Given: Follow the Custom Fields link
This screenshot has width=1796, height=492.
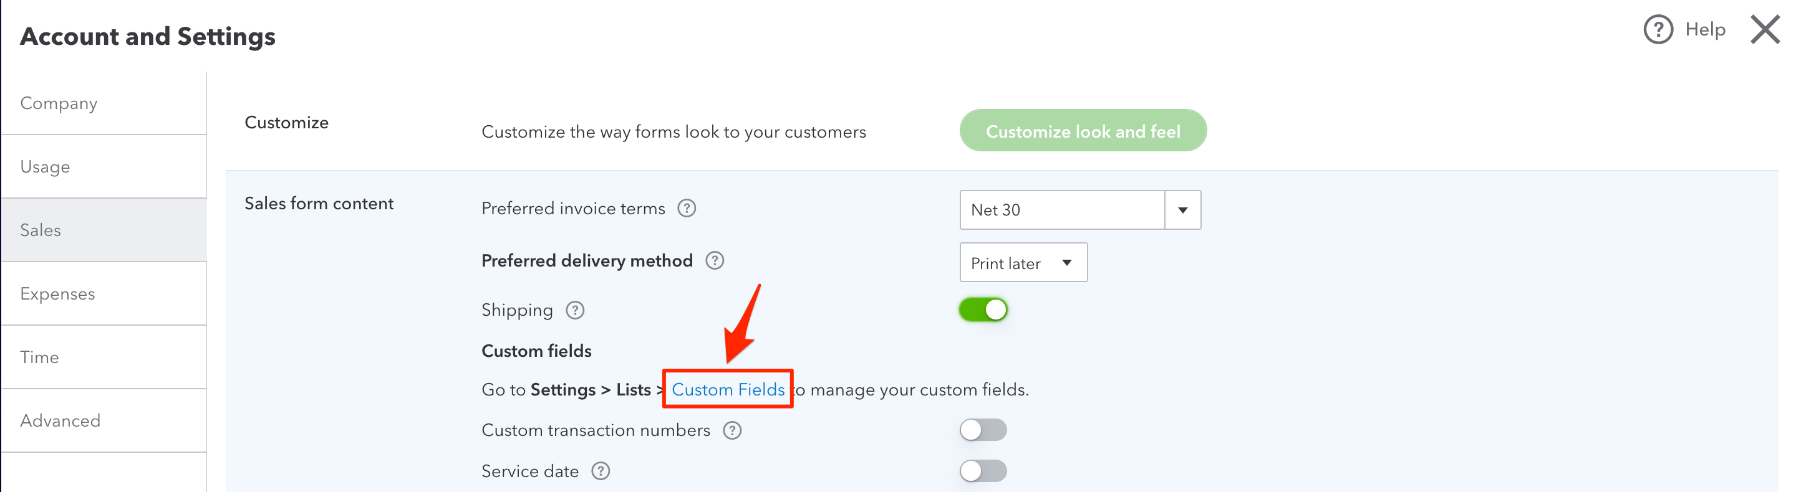Looking at the screenshot, I should coord(728,389).
